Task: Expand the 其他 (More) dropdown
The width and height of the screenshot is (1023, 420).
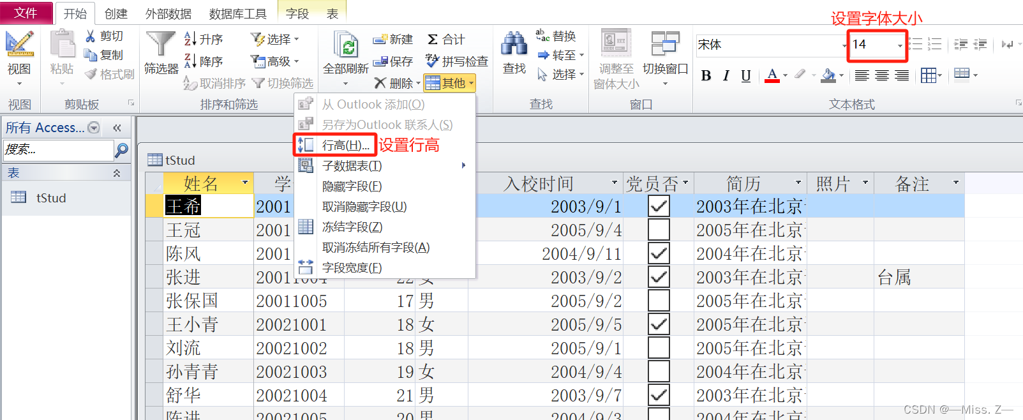Action: pyautogui.click(x=450, y=83)
